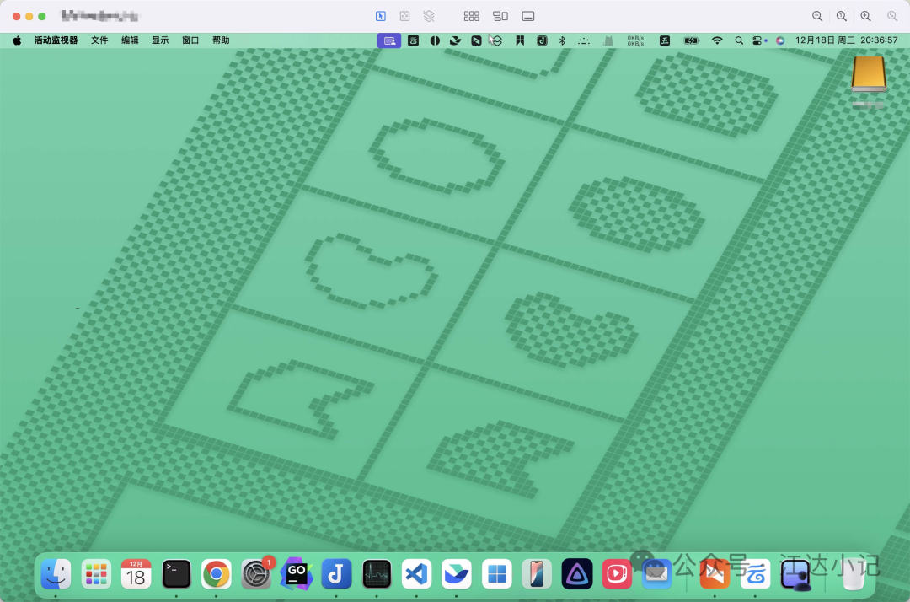
Task: Launch GoLand from the Dock
Action: coord(296,574)
